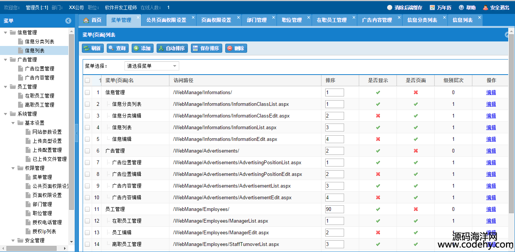Switch to the 部门管理 tab
This screenshot has height=252, width=515.
[x=257, y=20]
